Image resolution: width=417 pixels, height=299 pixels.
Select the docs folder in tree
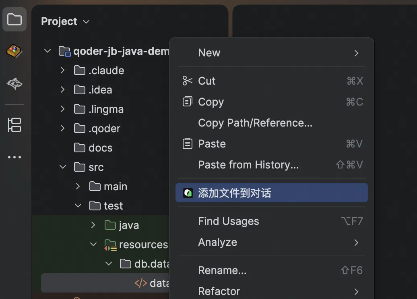[x=100, y=148]
